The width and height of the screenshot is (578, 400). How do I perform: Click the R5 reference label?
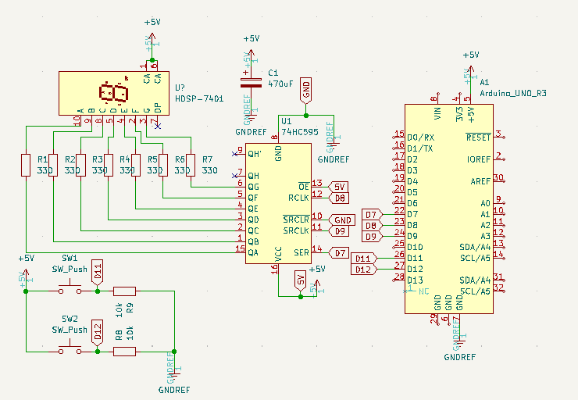152,159
